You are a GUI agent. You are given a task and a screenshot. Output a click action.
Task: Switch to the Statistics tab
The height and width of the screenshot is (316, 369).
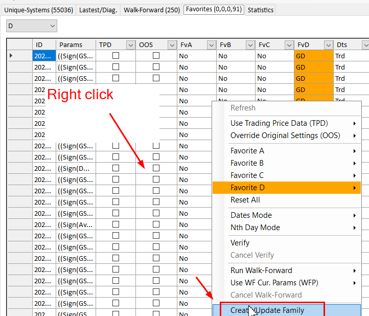[x=261, y=10]
